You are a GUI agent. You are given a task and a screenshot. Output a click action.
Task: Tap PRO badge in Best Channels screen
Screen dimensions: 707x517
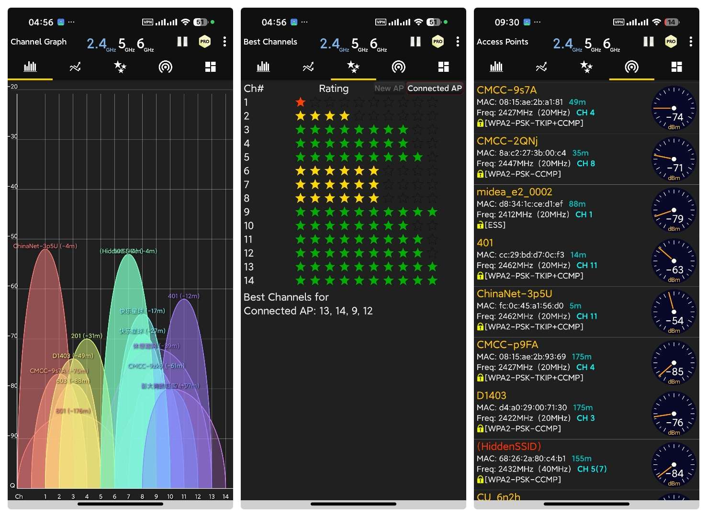point(438,42)
